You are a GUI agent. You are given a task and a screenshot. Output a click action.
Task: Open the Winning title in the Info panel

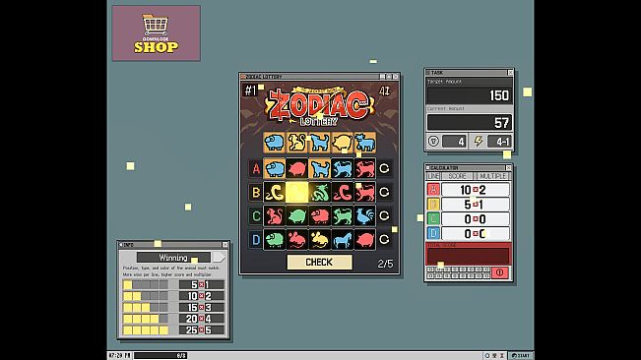pos(173,257)
